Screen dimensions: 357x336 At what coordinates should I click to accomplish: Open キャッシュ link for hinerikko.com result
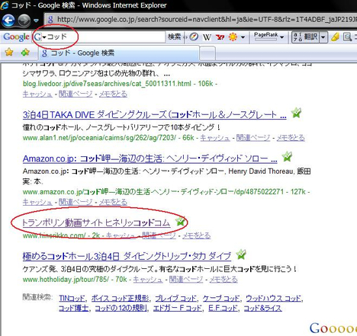tap(121, 235)
